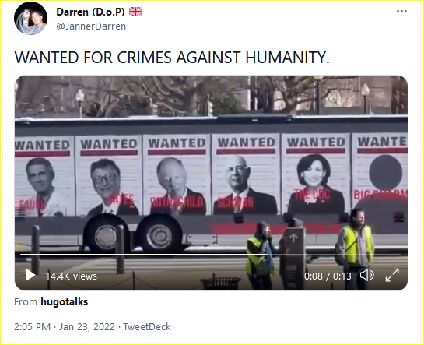Open the tweet's three-dot more menu
The width and height of the screenshot is (424, 345).
[x=401, y=12]
